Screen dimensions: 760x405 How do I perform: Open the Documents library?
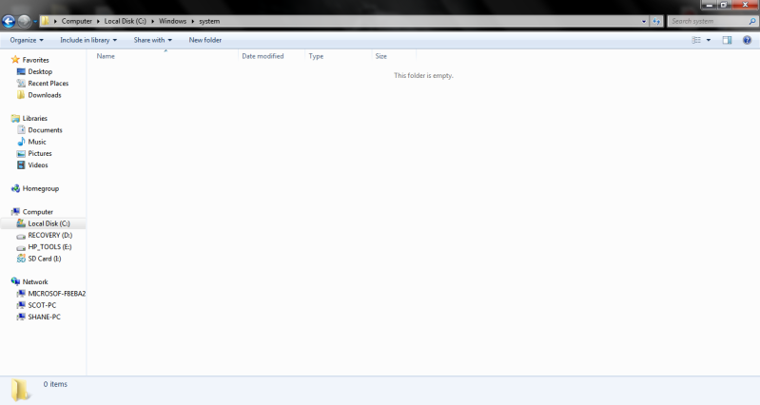tap(45, 130)
